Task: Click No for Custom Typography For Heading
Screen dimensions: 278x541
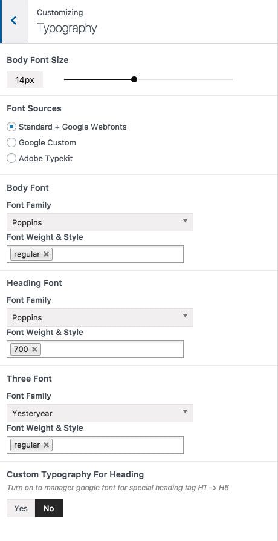Action: pos(49,508)
